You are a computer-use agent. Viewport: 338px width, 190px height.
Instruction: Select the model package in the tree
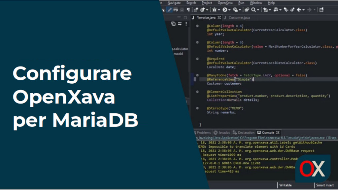pyautogui.click(x=179, y=54)
